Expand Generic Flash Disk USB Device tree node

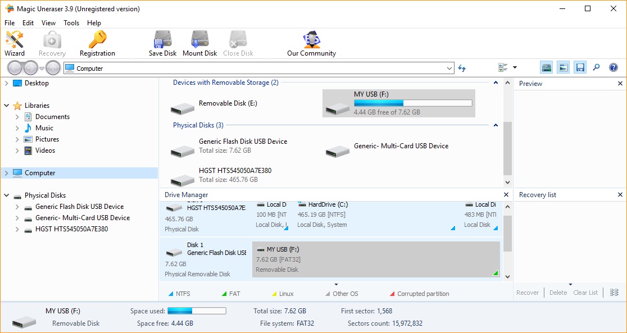click(17, 207)
